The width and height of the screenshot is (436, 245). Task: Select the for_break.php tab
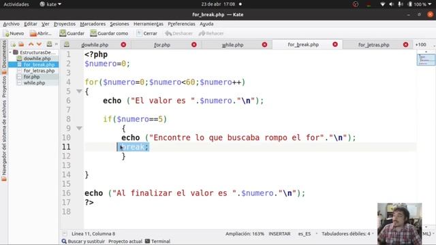[x=303, y=44]
